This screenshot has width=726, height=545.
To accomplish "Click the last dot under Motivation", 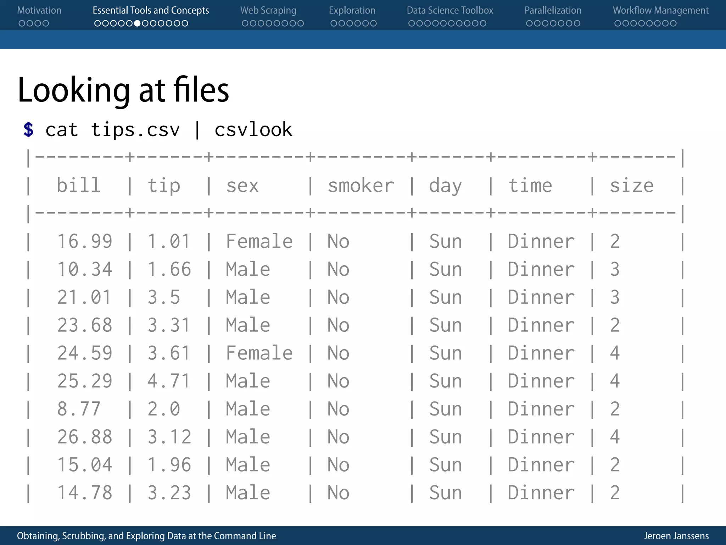I will [45, 23].
